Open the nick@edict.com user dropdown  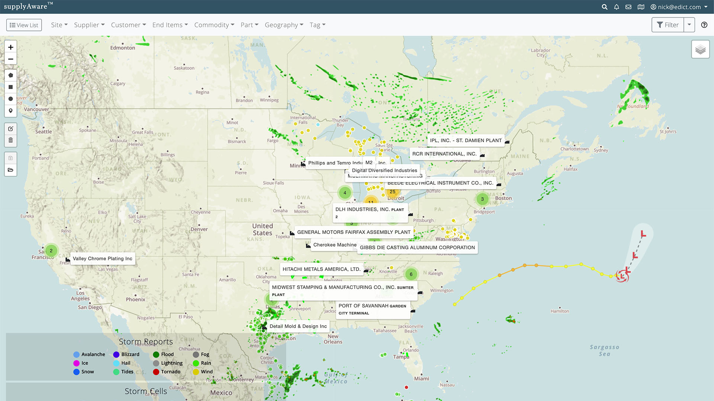(679, 7)
